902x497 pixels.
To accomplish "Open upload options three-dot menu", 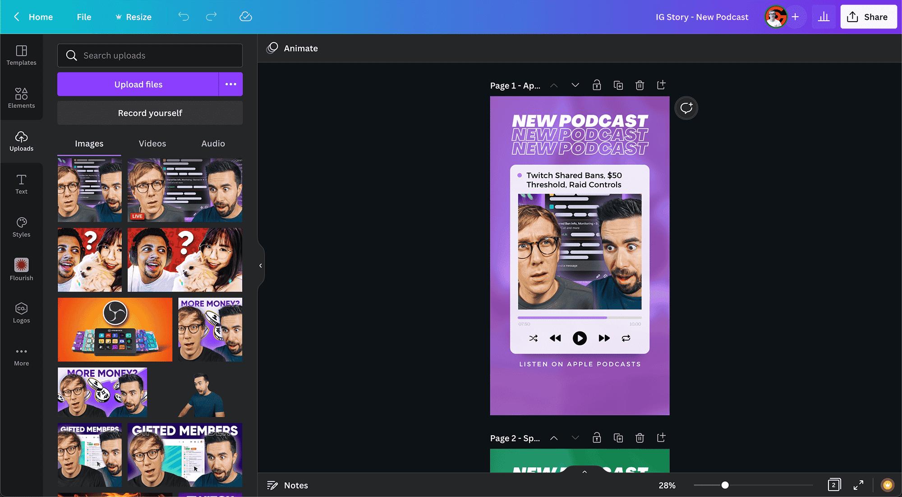I will (230, 84).
